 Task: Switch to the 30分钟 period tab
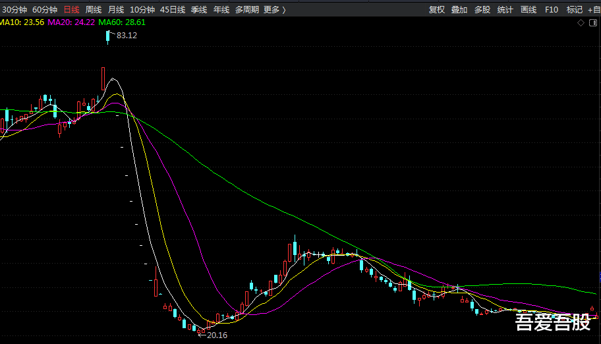coord(14,10)
